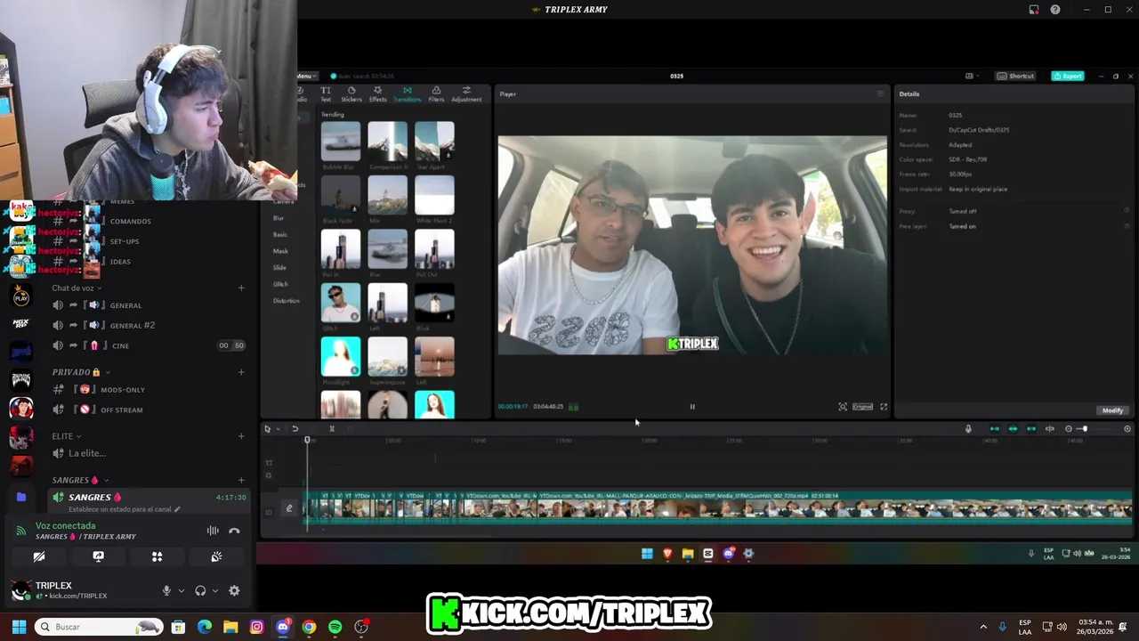Viewport: 1139px width, 641px height.
Task: Choose the Tear Apart transition thumbnail
Action: click(434, 141)
